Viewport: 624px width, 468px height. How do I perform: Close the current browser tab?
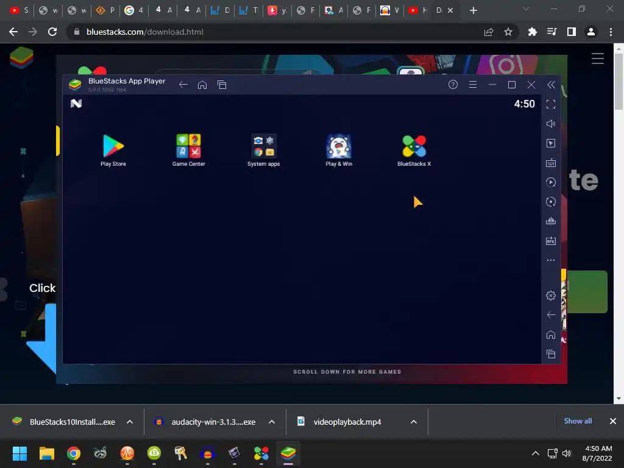coord(450,10)
